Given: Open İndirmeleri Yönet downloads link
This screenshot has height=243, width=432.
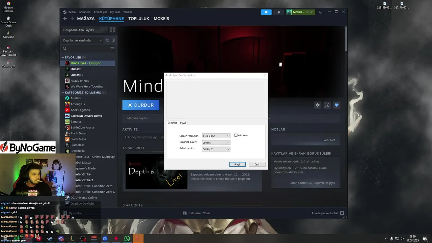Looking at the screenshot, I should 196,213.
